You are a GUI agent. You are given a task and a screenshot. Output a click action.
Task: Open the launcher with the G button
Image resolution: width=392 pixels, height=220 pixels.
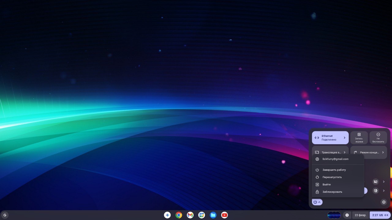5,215
